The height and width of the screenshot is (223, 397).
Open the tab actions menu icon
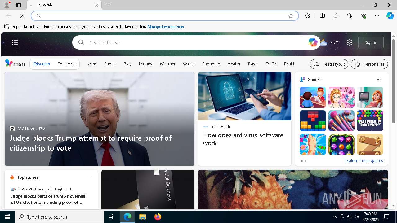pos(19,5)
